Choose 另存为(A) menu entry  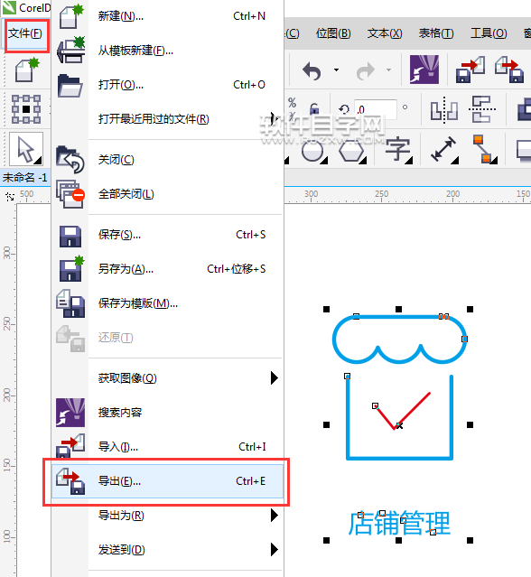[x=167, y=269]
